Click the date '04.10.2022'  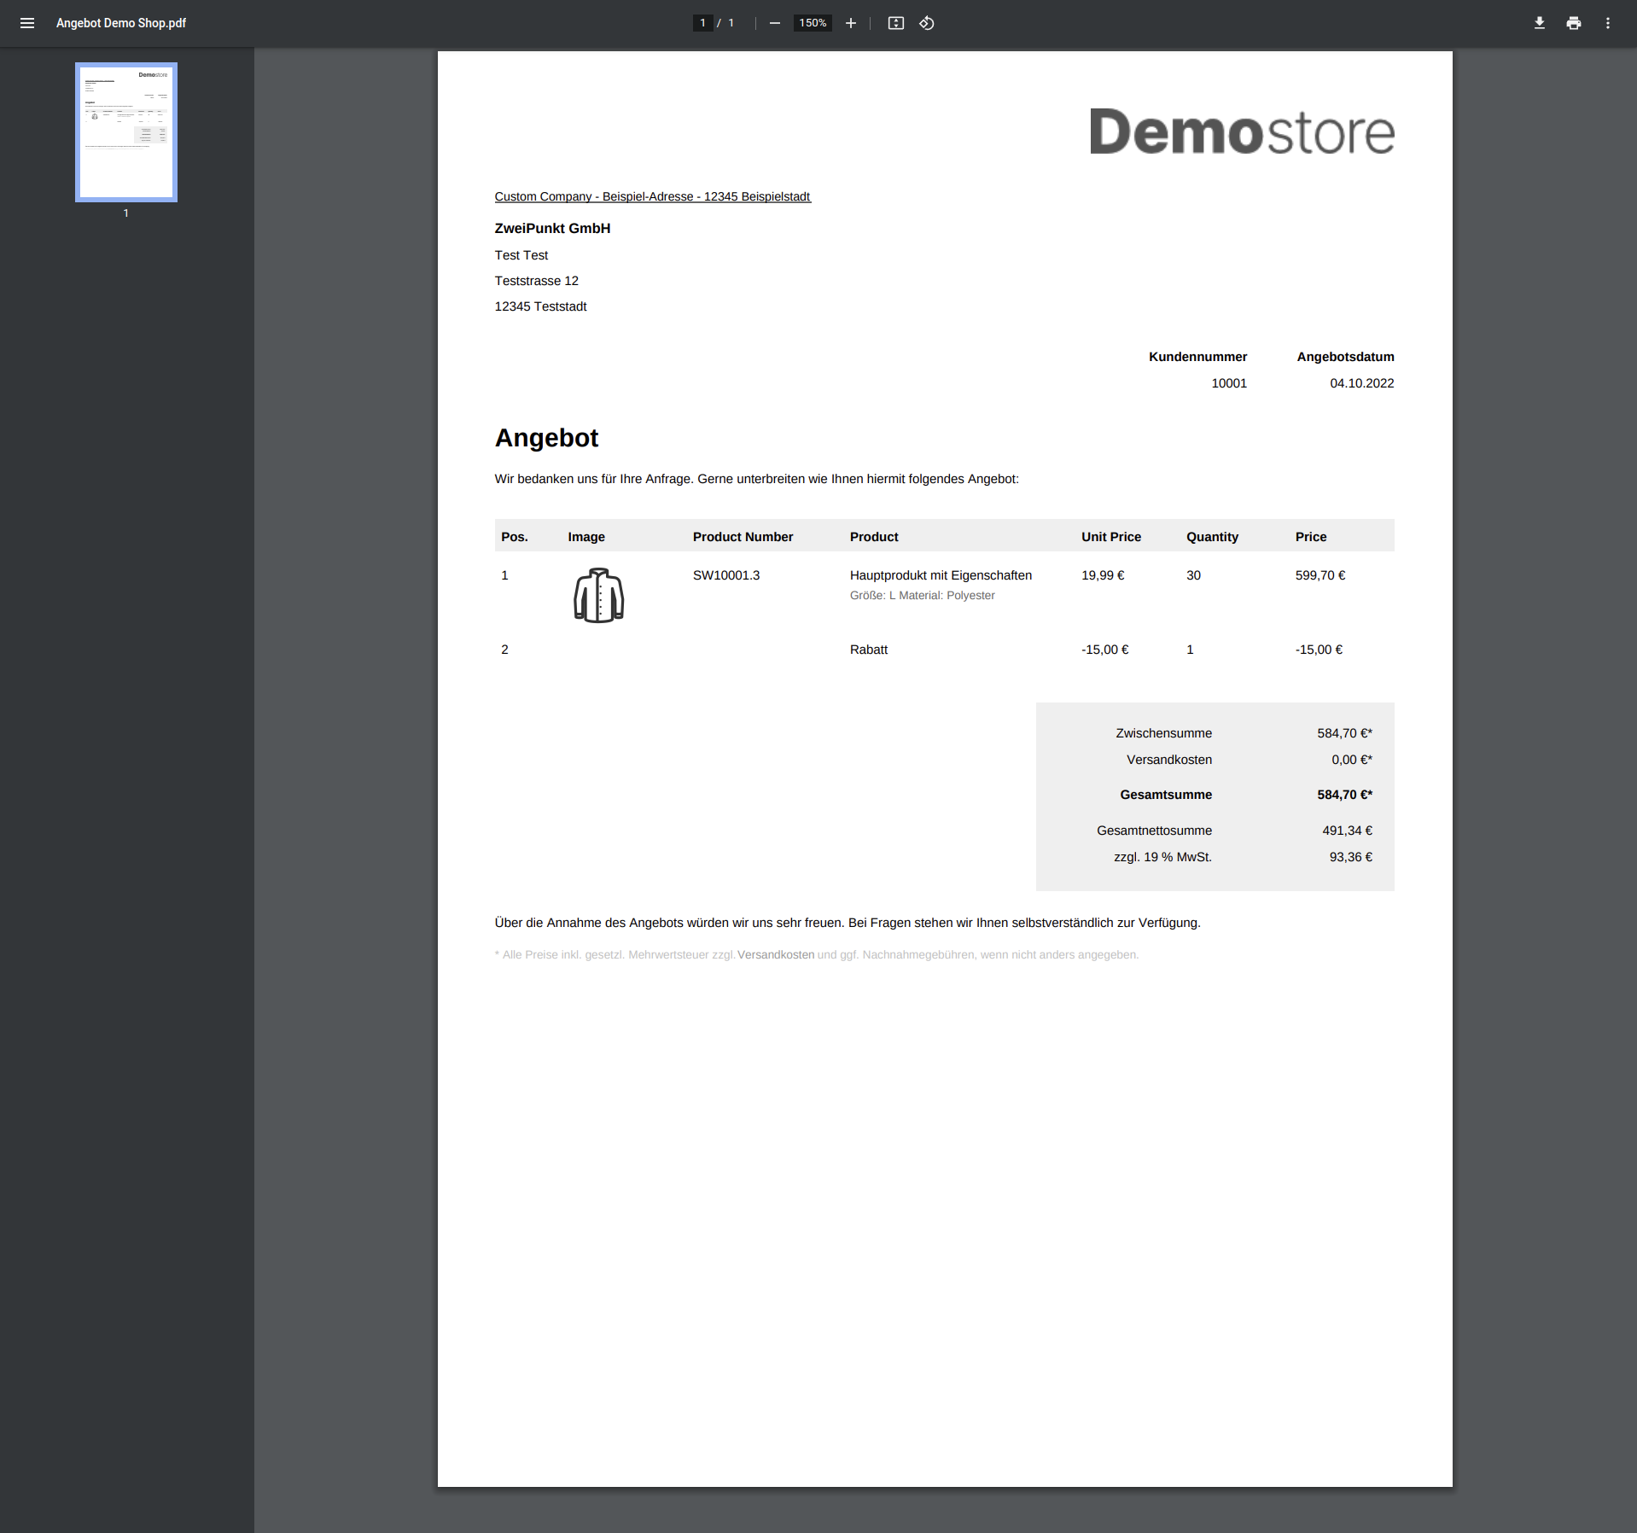[x=1361, y=383]
